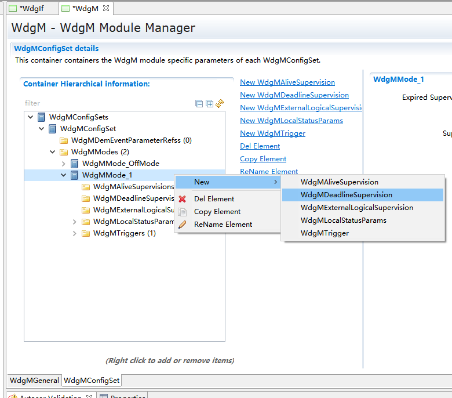Click the New WdgMLocalStatusParams link
The height and width of the screenshot is (398, 452).
tap(291, 121)
